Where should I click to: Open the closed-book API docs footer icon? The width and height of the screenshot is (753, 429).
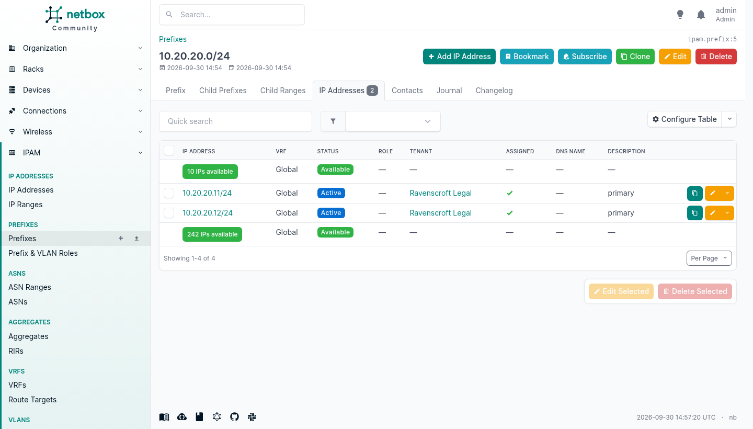pos(199,417)
